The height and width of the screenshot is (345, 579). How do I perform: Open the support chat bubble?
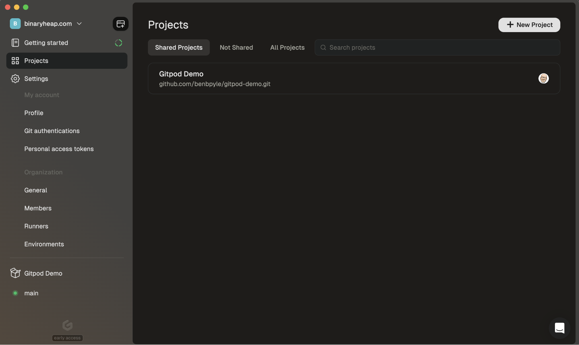point(559,328)
